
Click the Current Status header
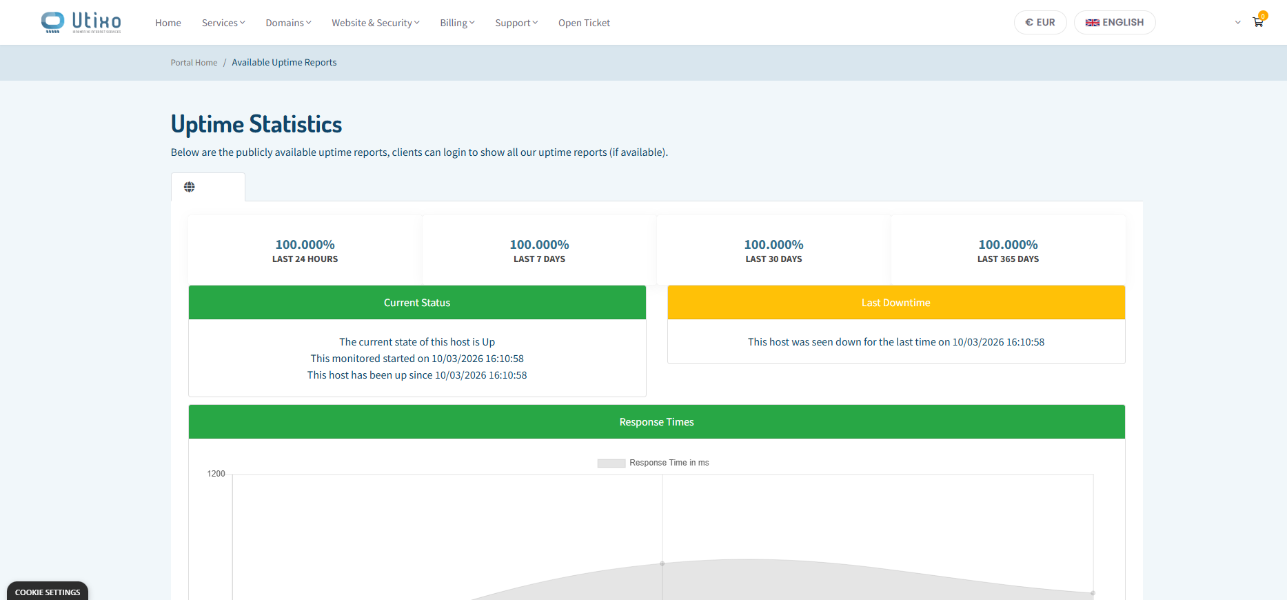click(417, 303)
